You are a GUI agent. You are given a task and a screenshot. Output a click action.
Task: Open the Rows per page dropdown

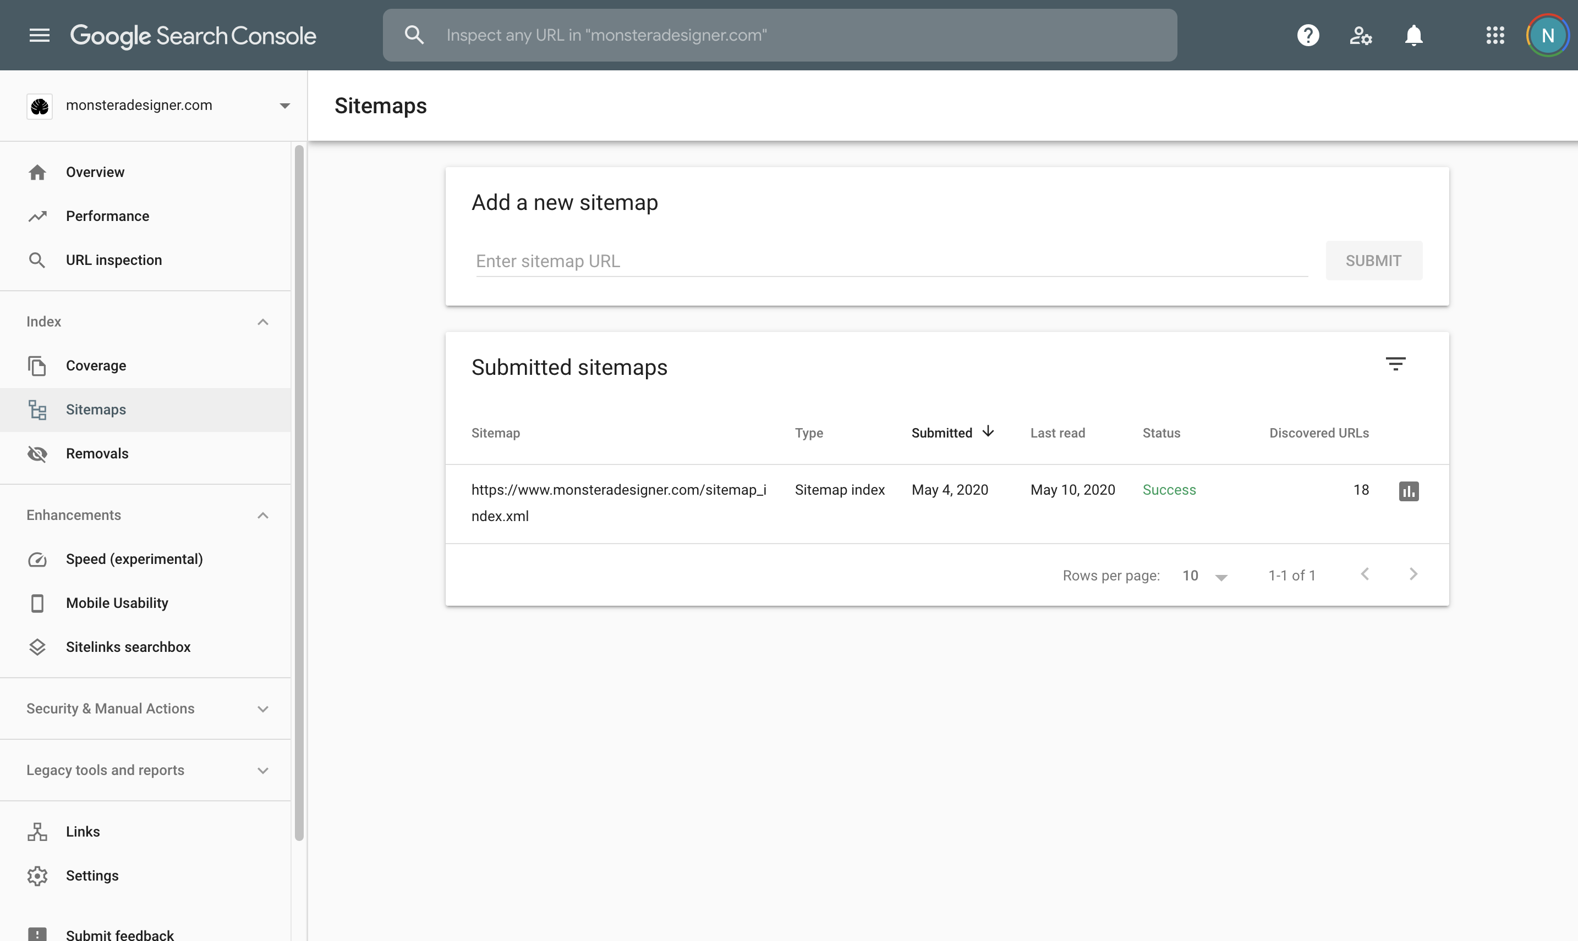(x=1205, y=576)
